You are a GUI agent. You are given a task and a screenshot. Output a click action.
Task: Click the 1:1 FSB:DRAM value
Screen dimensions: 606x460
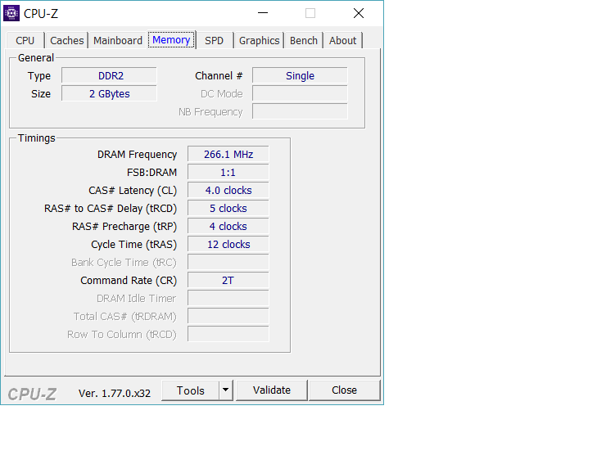click(228, 172)
